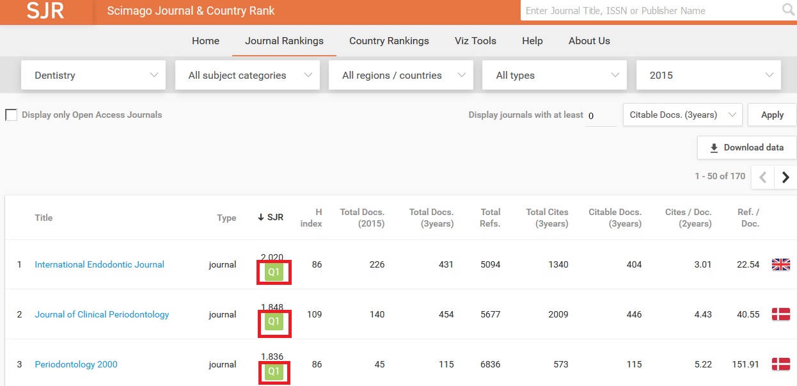
Task: Click the Type column header
Action: 226,218
